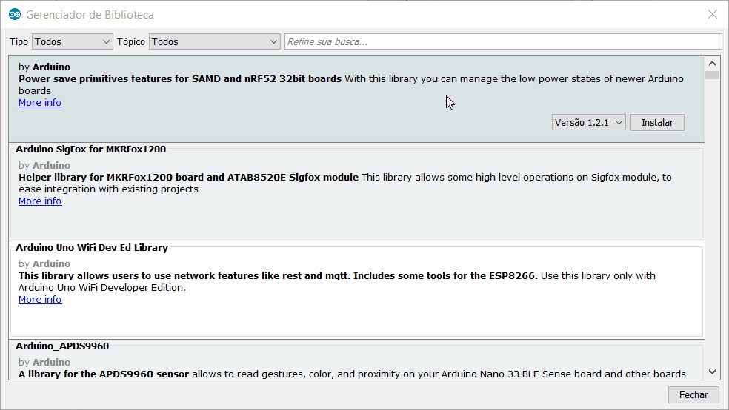This screenshot has width=729, height=410.
Task: Click the 'Tipo' label
Action: [19, 41]
